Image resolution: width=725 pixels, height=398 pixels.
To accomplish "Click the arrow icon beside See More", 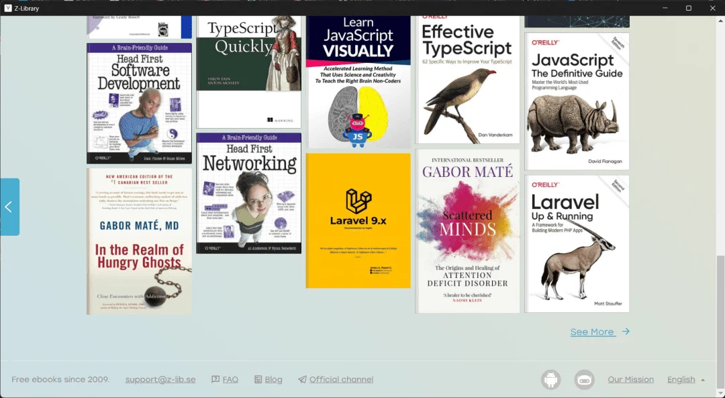I will (x=626, y=332).
